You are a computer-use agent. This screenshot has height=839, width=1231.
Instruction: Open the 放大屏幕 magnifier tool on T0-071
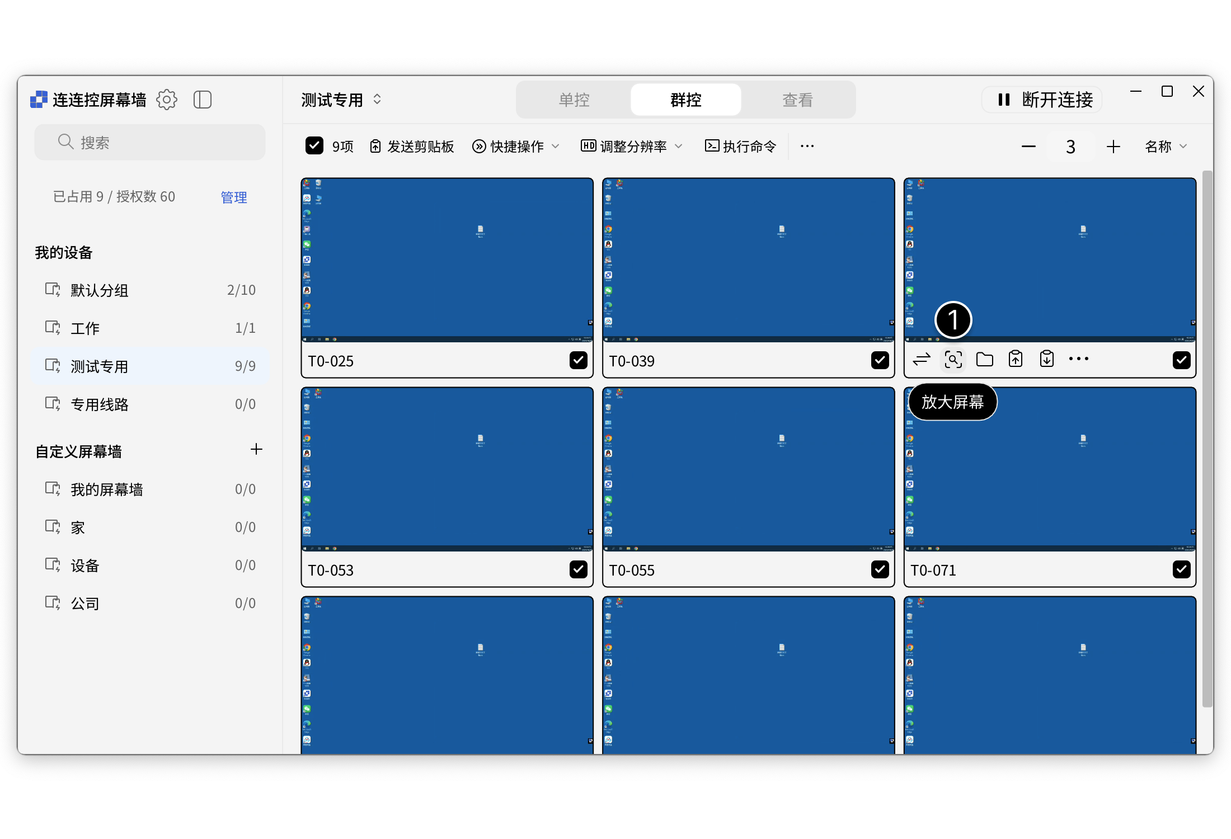(953, 359)
